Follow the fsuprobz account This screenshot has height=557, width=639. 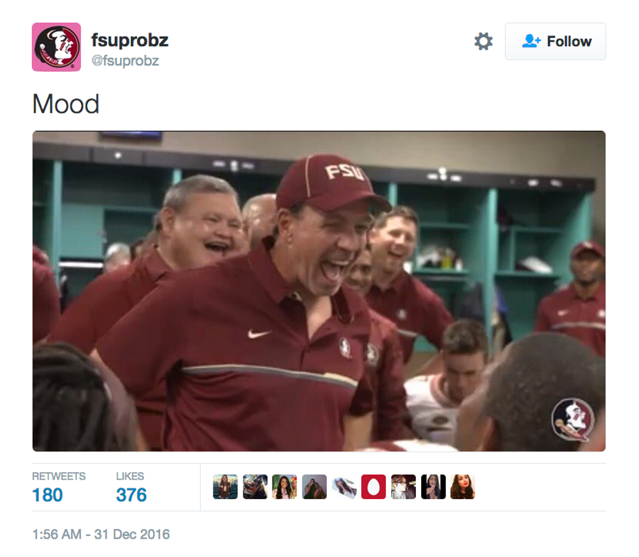[x=556, y=42]
